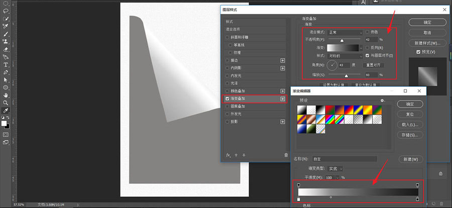Enable the 斜面和浮雕 checkbox
This screenshot has width=452, height=208.
[228, 38]
